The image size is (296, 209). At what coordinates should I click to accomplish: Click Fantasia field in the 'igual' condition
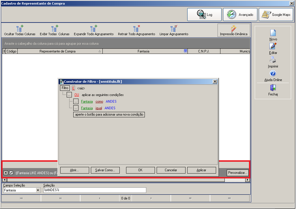(87, 108)
